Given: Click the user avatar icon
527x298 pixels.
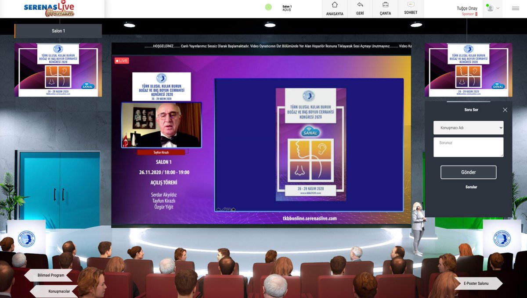Looking at the screenshot, I should click(x=490, y=8).
